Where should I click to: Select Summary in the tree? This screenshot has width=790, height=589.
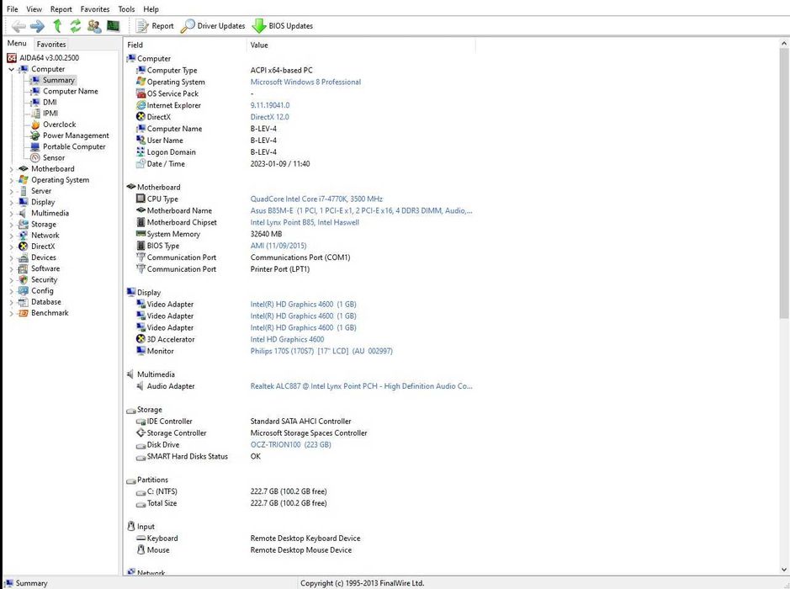[58, 80]
